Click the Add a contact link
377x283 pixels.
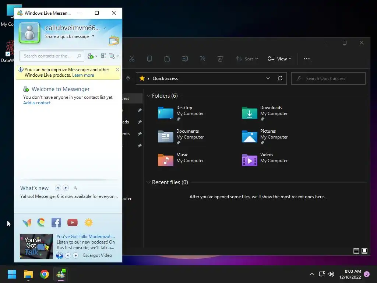pyautogui.click(x=37, y=103)
